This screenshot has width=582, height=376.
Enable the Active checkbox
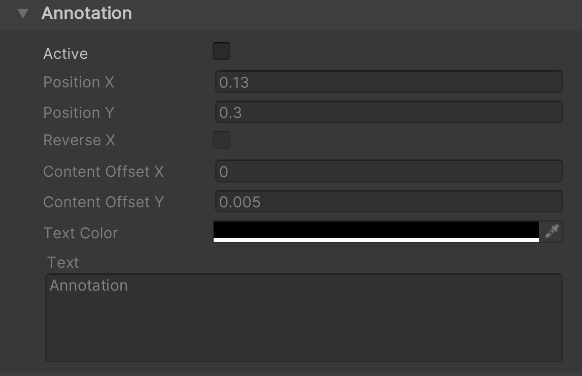(x=221, y=51)
